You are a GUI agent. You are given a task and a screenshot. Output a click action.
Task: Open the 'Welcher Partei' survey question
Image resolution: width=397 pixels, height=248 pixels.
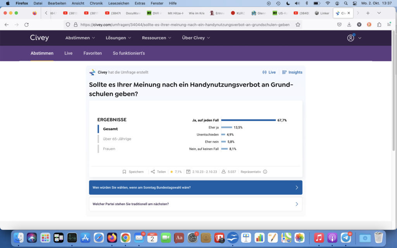(195, 204)
